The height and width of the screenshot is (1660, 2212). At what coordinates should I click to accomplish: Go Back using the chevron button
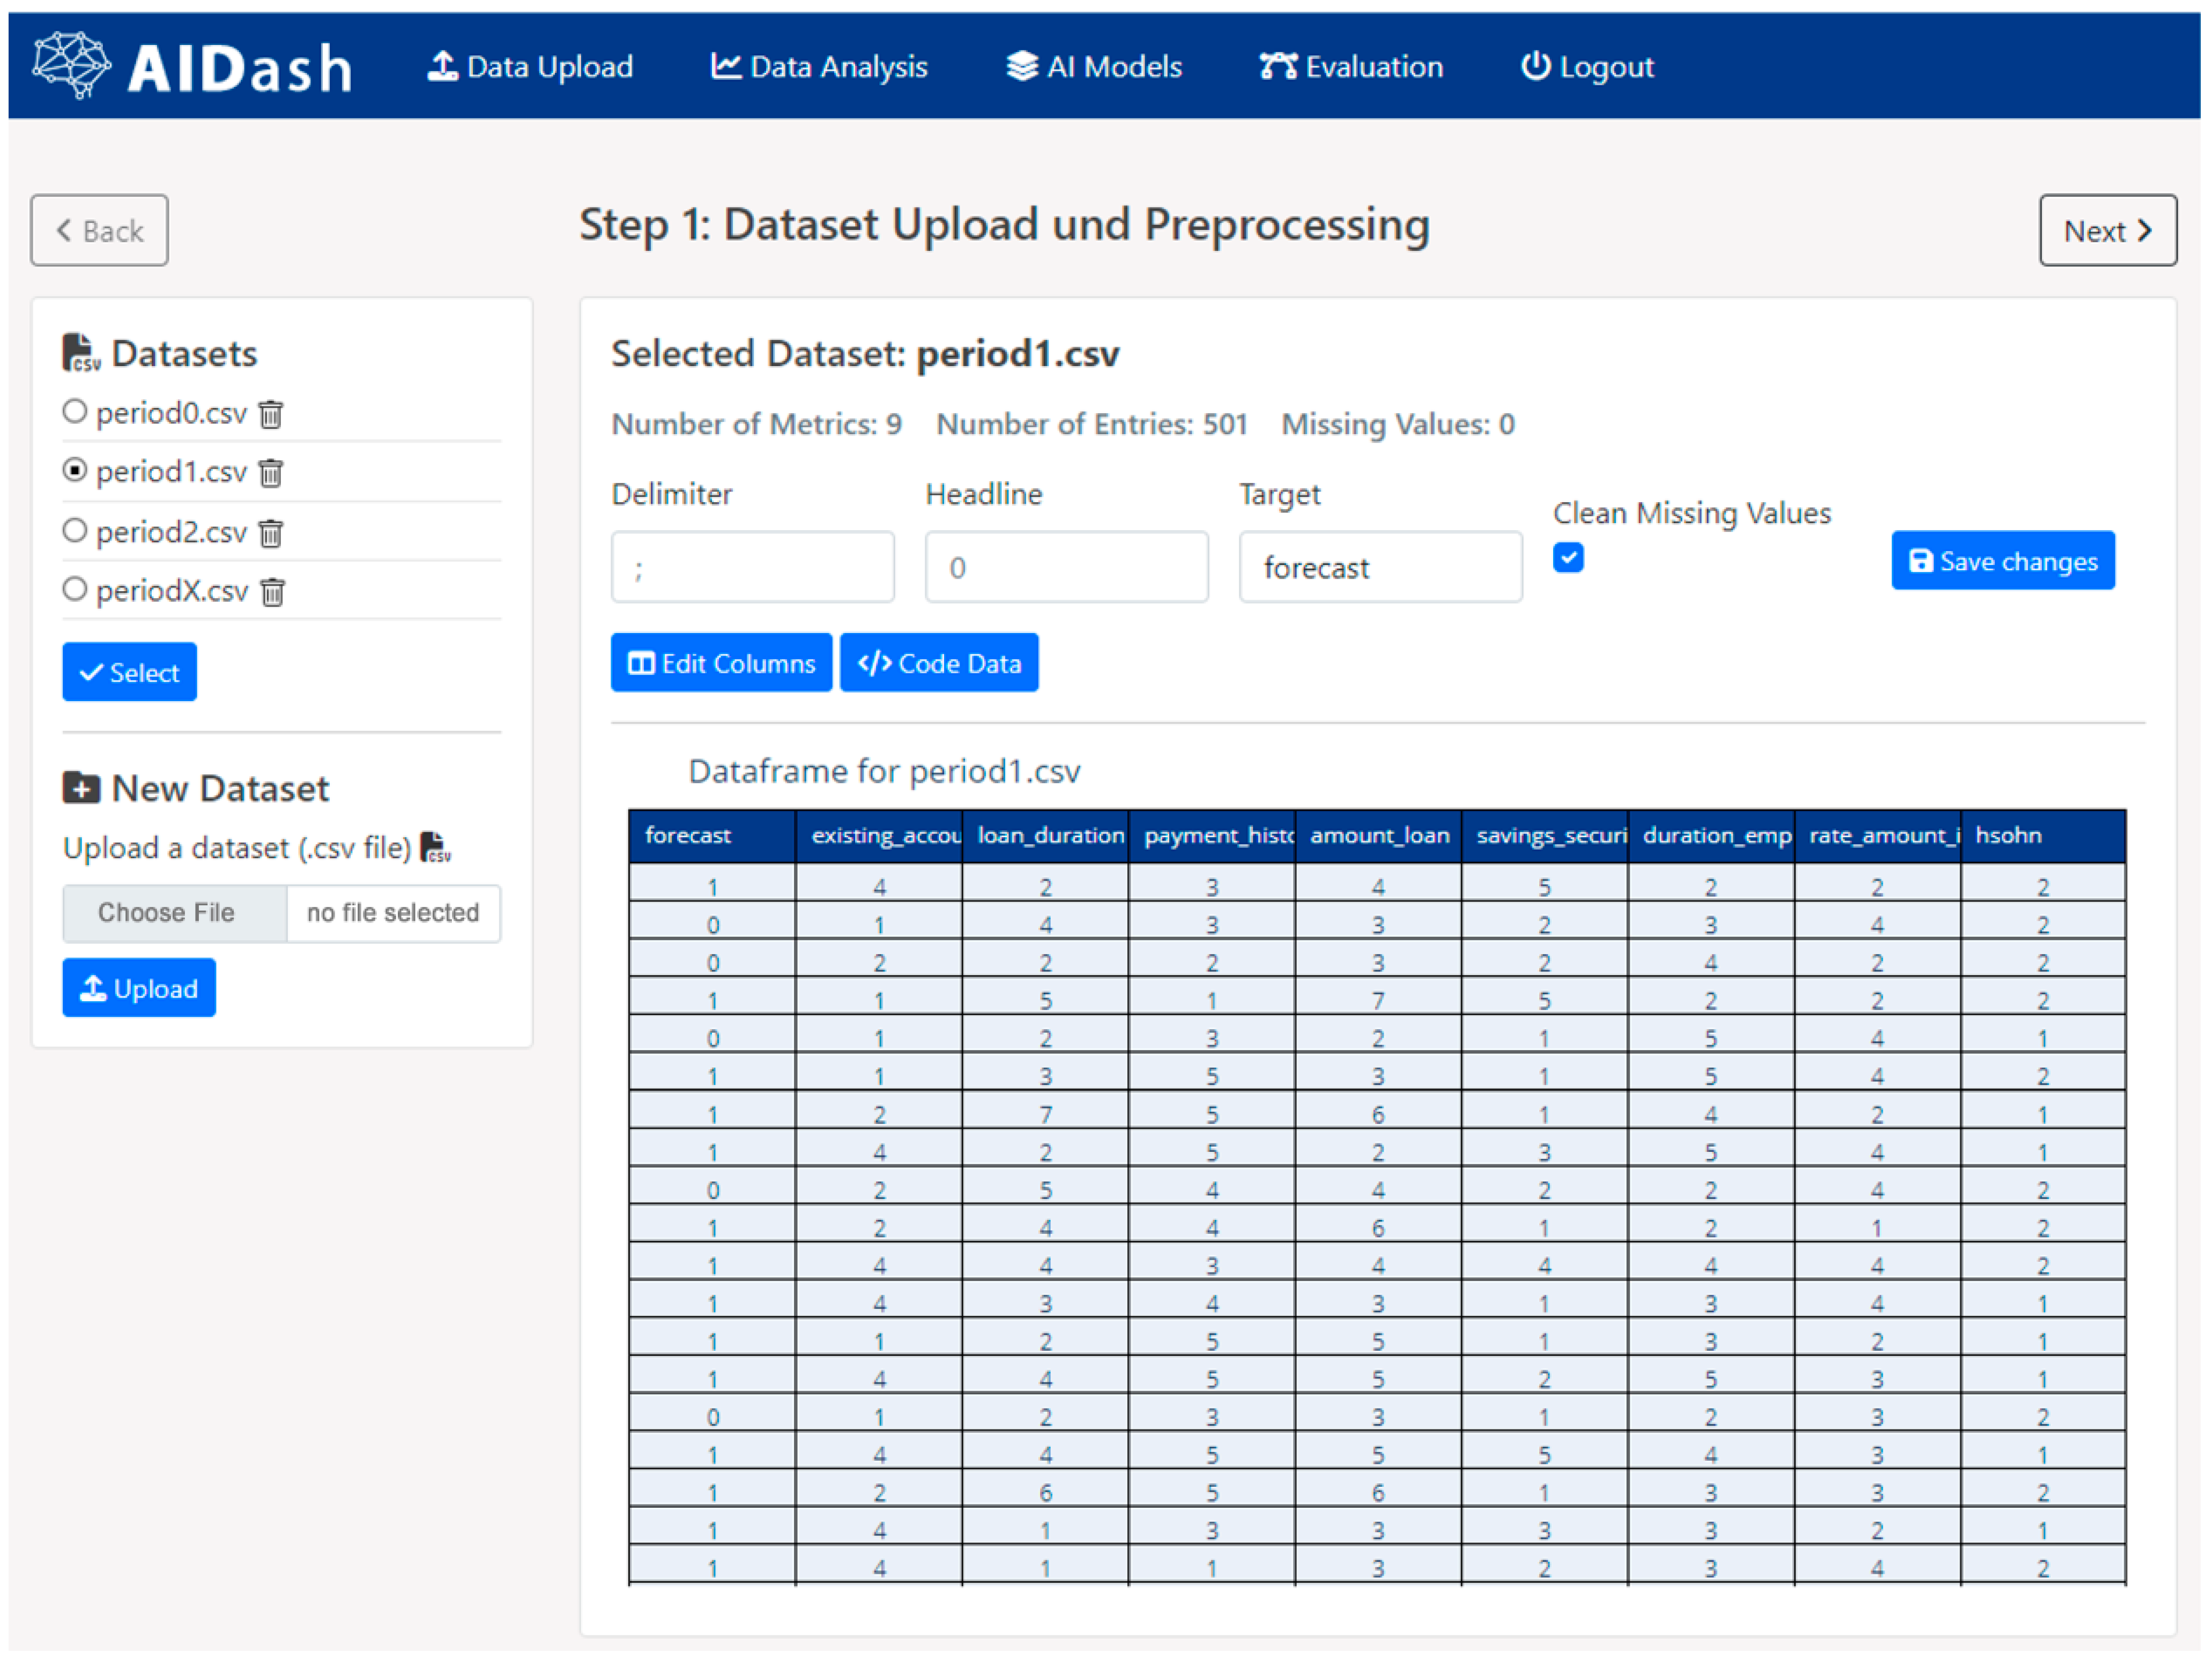click(99, 231)
